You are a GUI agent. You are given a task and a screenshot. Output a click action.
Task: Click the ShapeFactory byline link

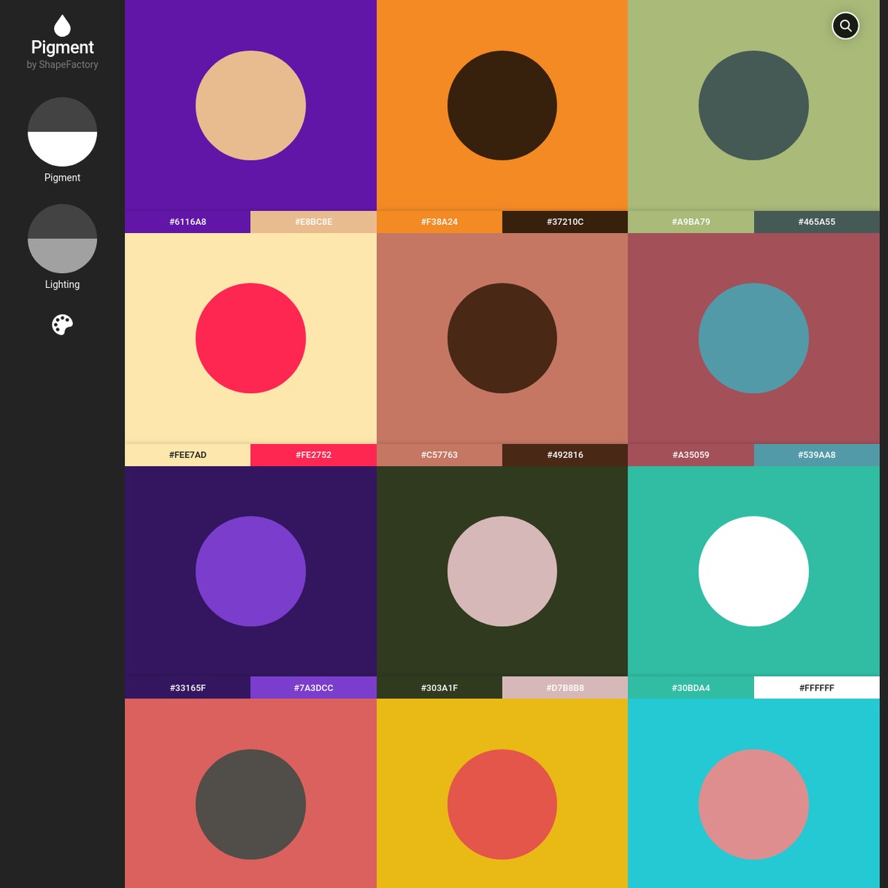pos(62,64)
